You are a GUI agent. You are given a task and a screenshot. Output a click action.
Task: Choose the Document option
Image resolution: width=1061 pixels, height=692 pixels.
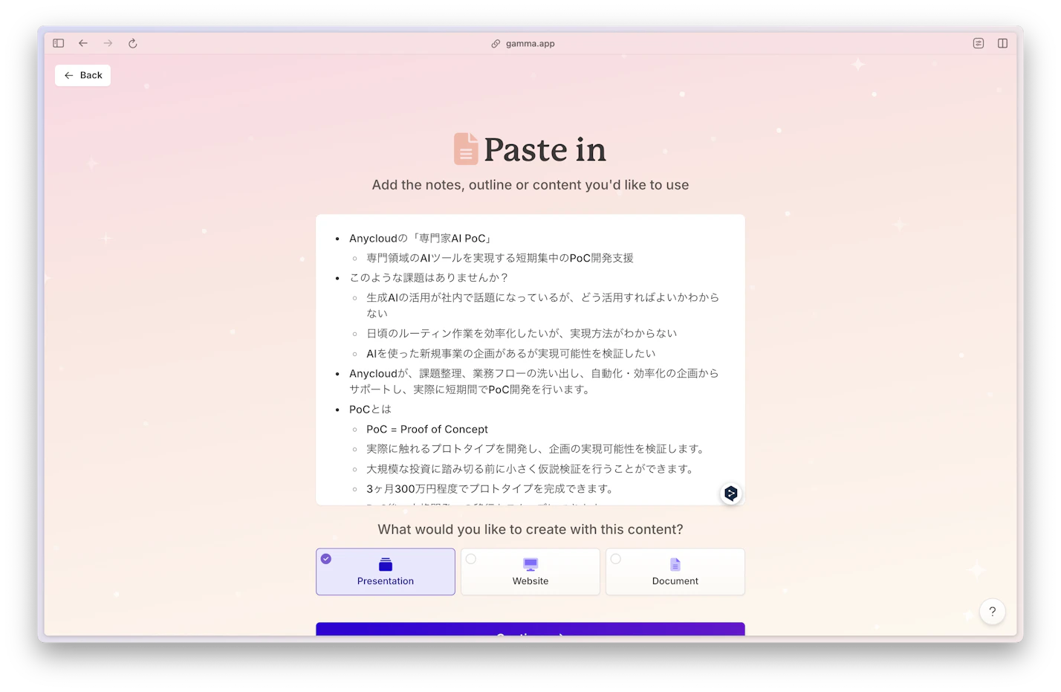point(675,572)
